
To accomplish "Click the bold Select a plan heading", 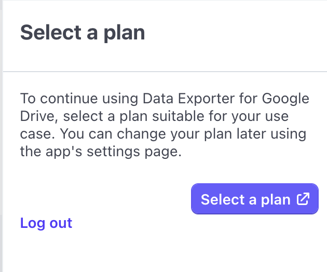I will (83, 33).
